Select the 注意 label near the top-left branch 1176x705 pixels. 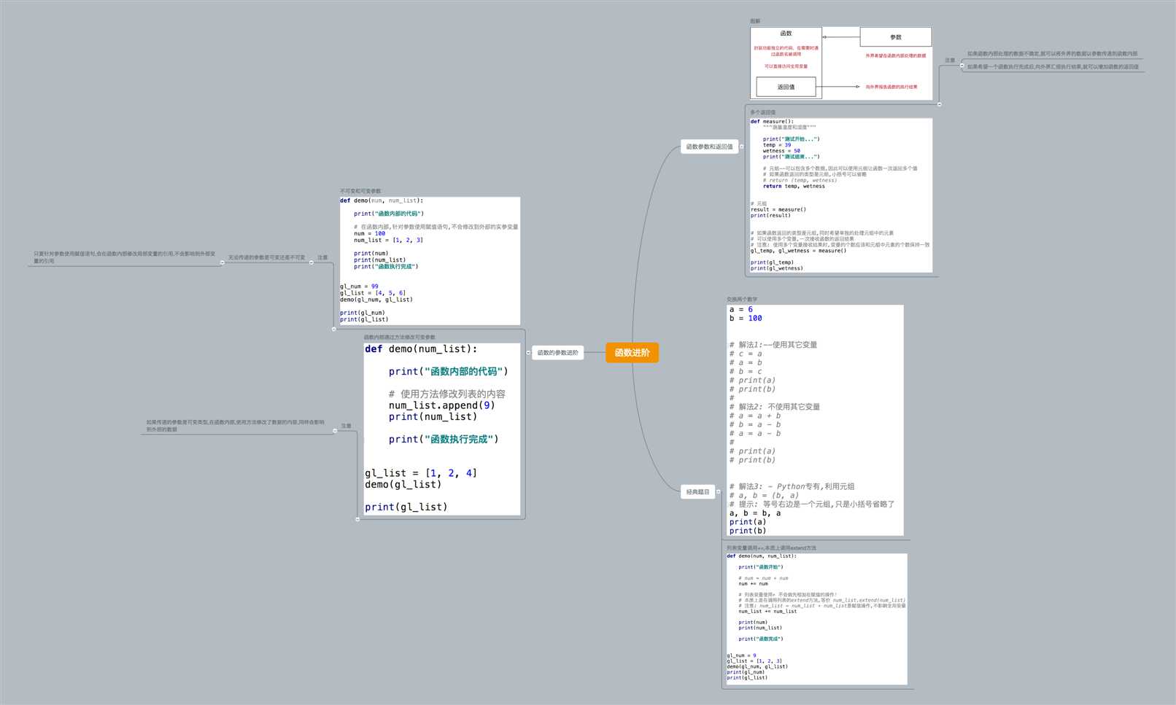tap(322, 257)
